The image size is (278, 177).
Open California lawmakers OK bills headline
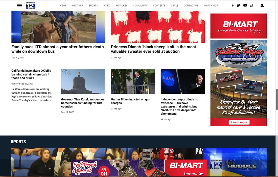[x=31, y=74]
